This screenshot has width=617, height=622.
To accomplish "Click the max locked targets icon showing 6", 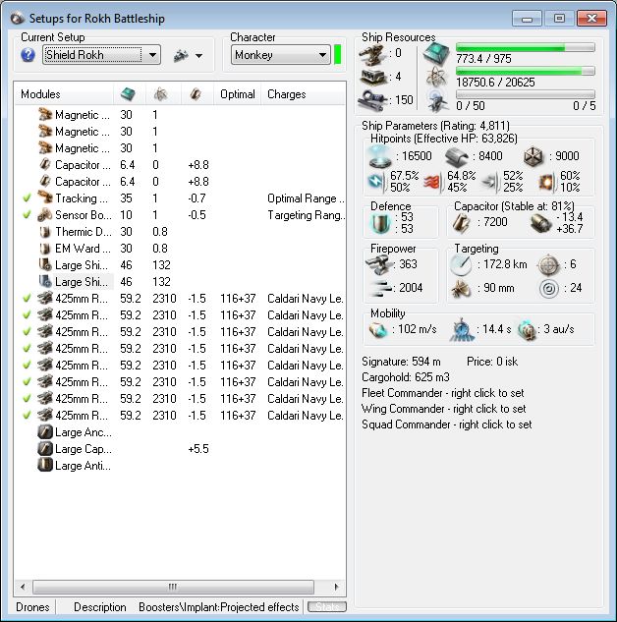I will pos(549,265).
